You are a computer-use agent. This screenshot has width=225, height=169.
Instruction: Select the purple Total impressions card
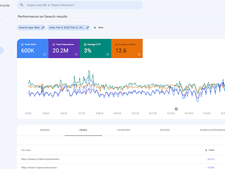(64, 49)
